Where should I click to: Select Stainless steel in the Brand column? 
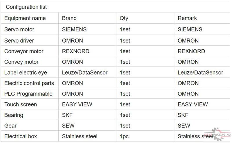click(x=79, y=136)
